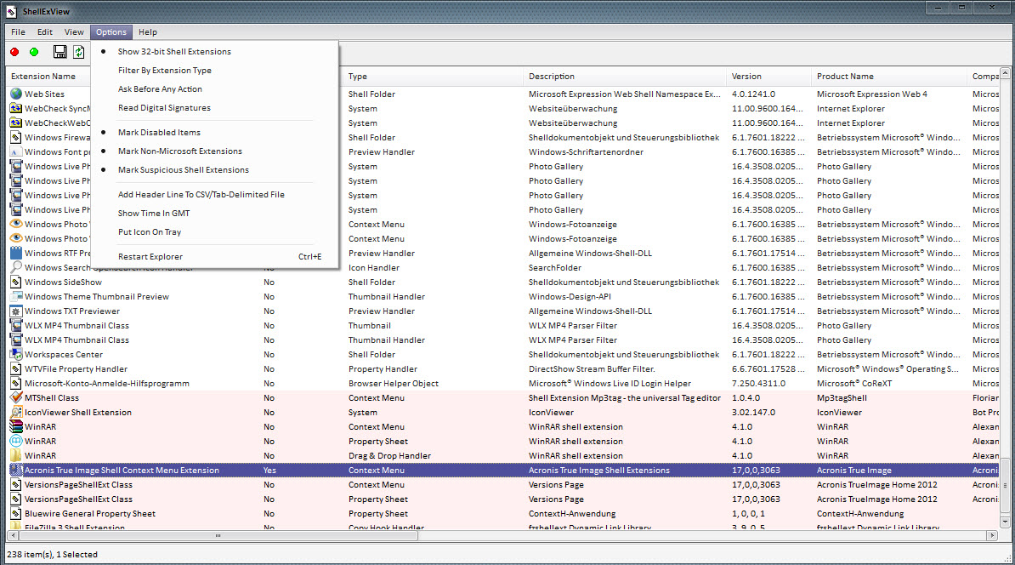Click the 'Windows-Design-API' description cell
Screen dimensions: 1015x565
(x=570, y=297)
